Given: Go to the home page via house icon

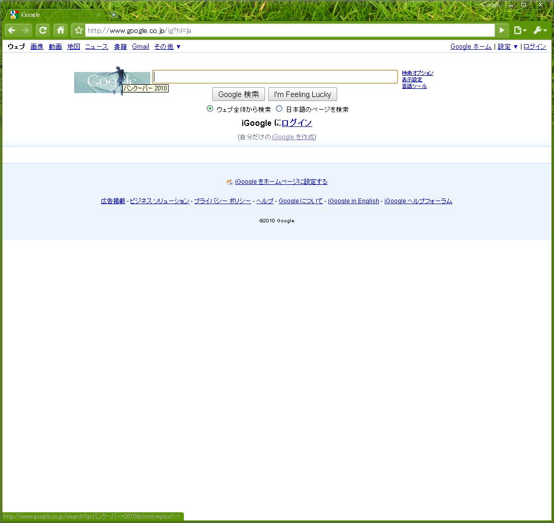Looking at the screenshot, I should tap(61, 30).
